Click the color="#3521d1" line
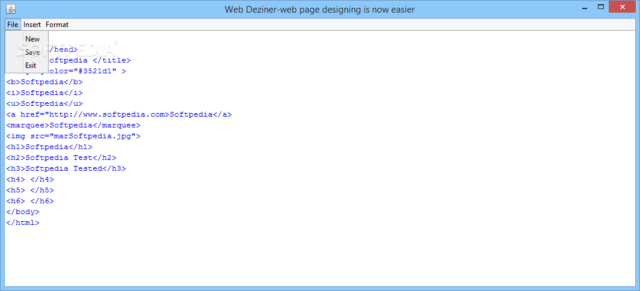This screenshot has width=640, height=291. [x=87, y=71]
